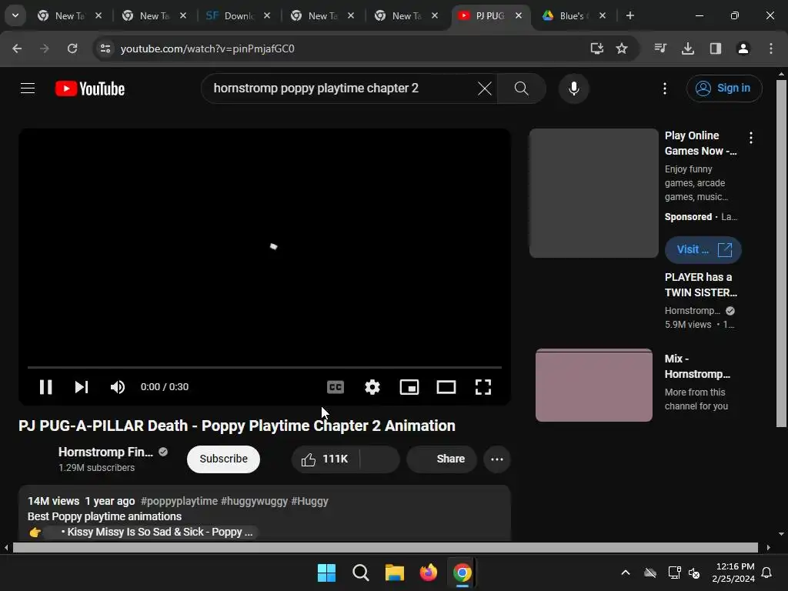Open Chrome profile icon

coord(743,48)
